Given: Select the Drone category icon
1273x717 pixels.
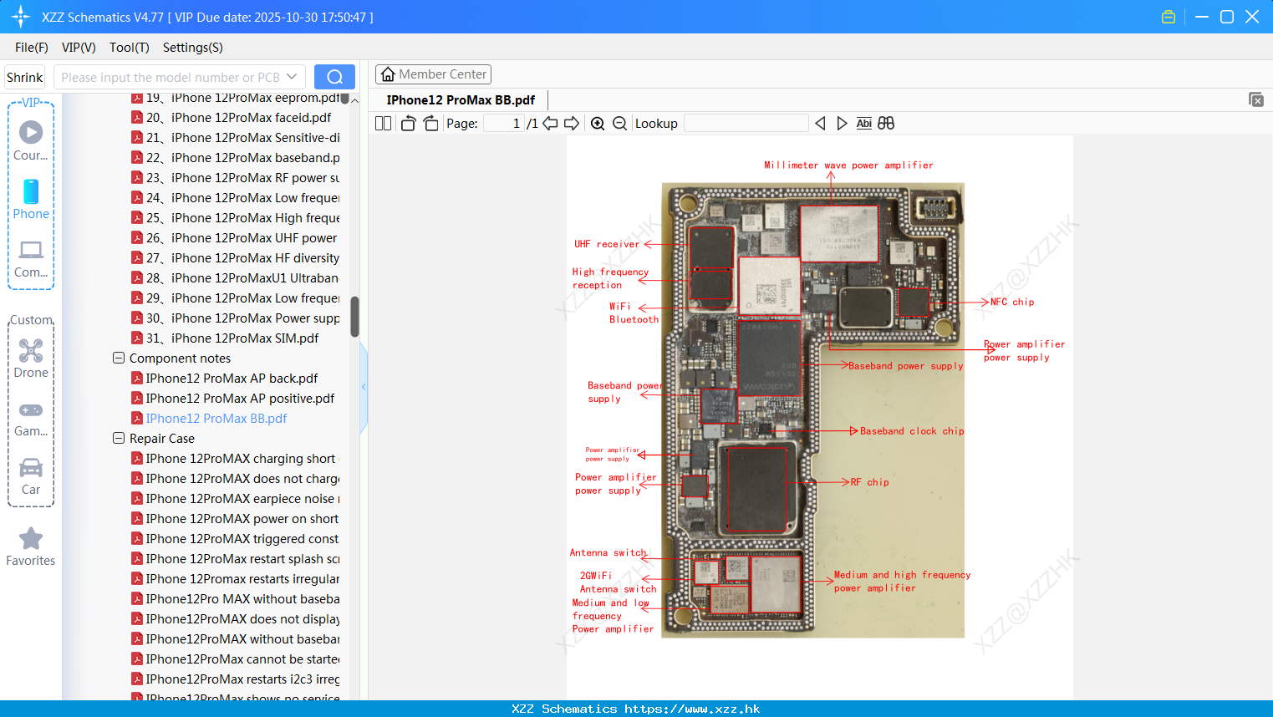Looking at the screenshot, I should coord(31,358).
